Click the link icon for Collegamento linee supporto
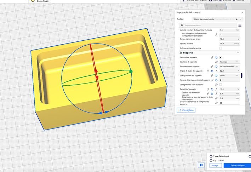 216,85
